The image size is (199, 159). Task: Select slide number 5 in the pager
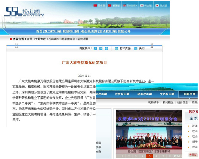pos(150,156)
